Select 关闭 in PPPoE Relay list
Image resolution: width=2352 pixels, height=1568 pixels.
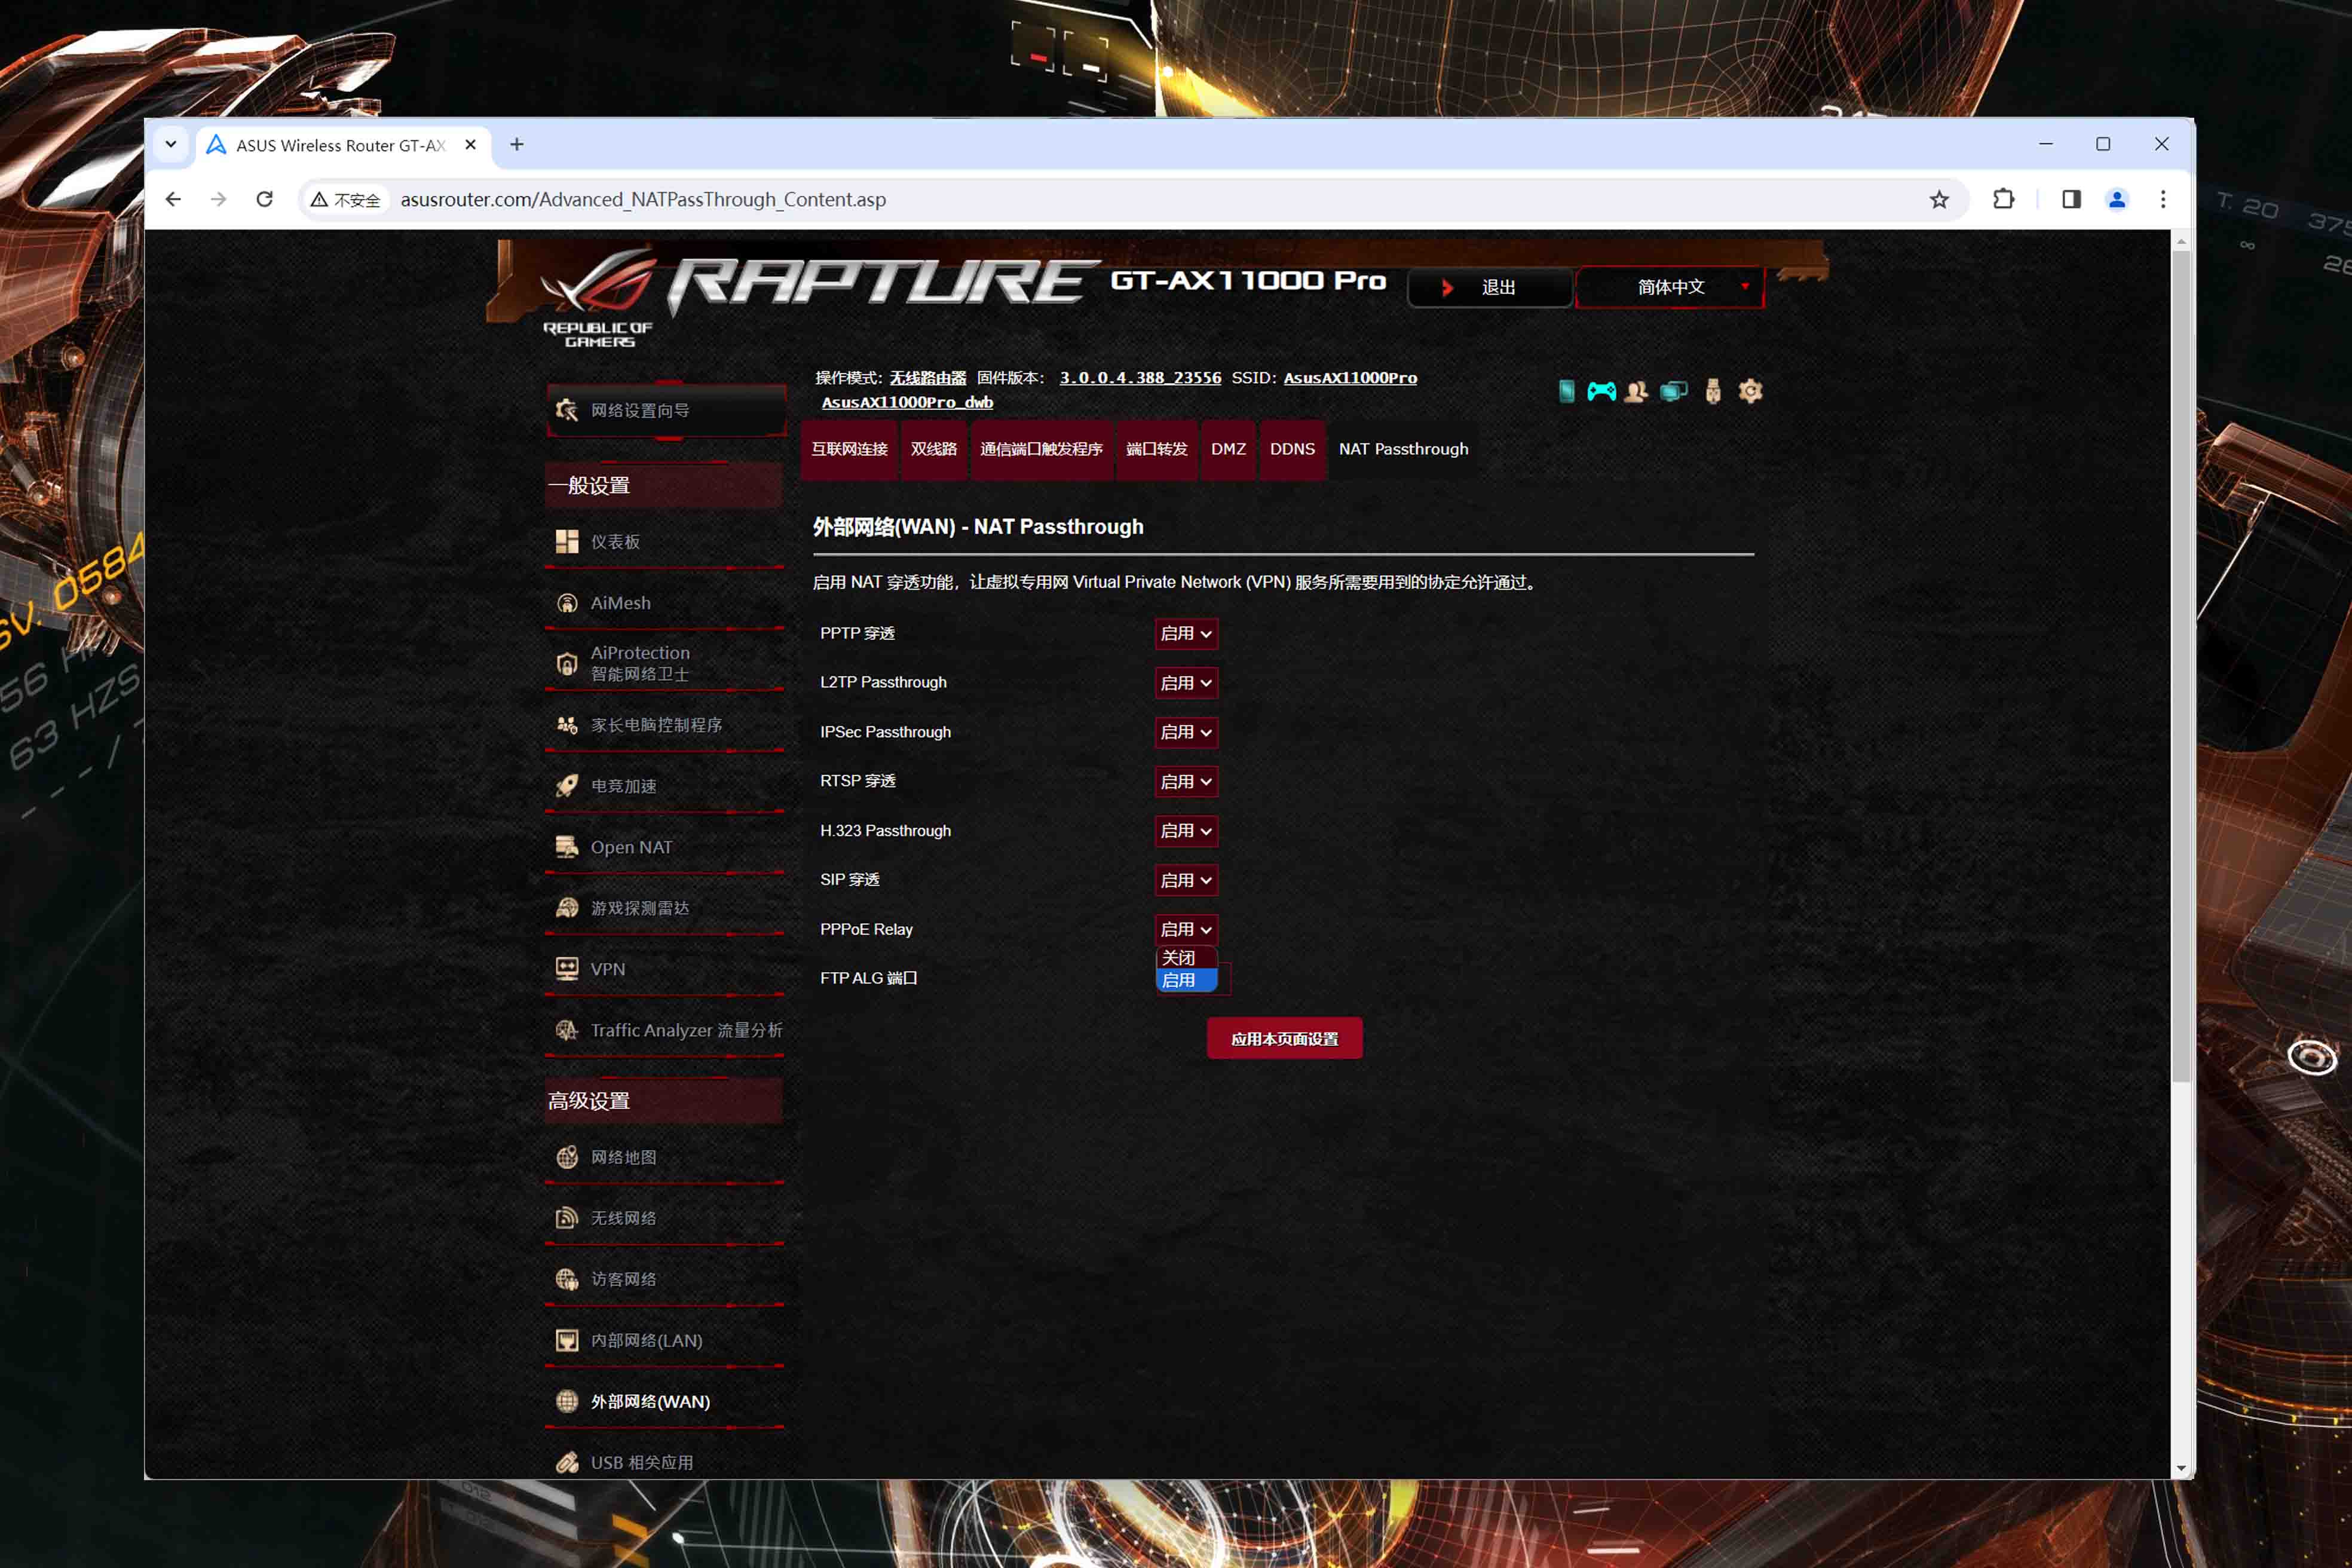pos(1186,958)
